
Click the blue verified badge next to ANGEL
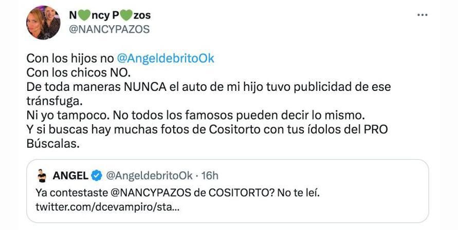point(97,176)
